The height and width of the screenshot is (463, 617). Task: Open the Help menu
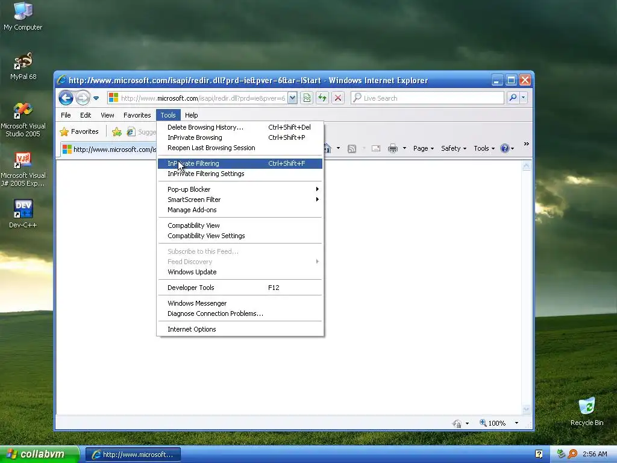(191, 115)
